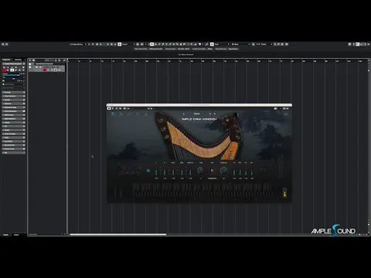This screenshot has width=371, height=278.
Task: Open the plugin settings icon at top right
Action: (x=286, y=114)
